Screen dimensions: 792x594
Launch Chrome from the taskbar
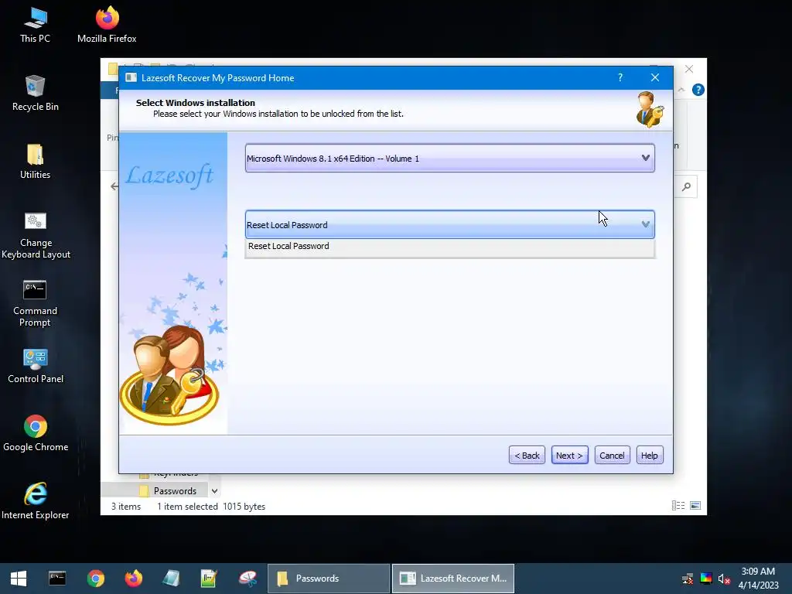coord(95,579)
